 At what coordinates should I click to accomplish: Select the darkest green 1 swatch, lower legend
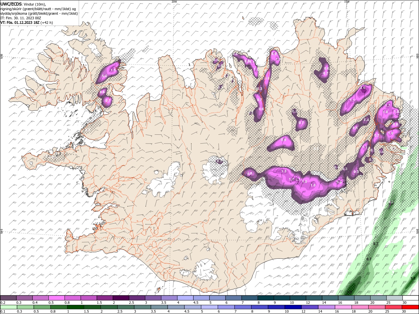(x=76, y=307)
